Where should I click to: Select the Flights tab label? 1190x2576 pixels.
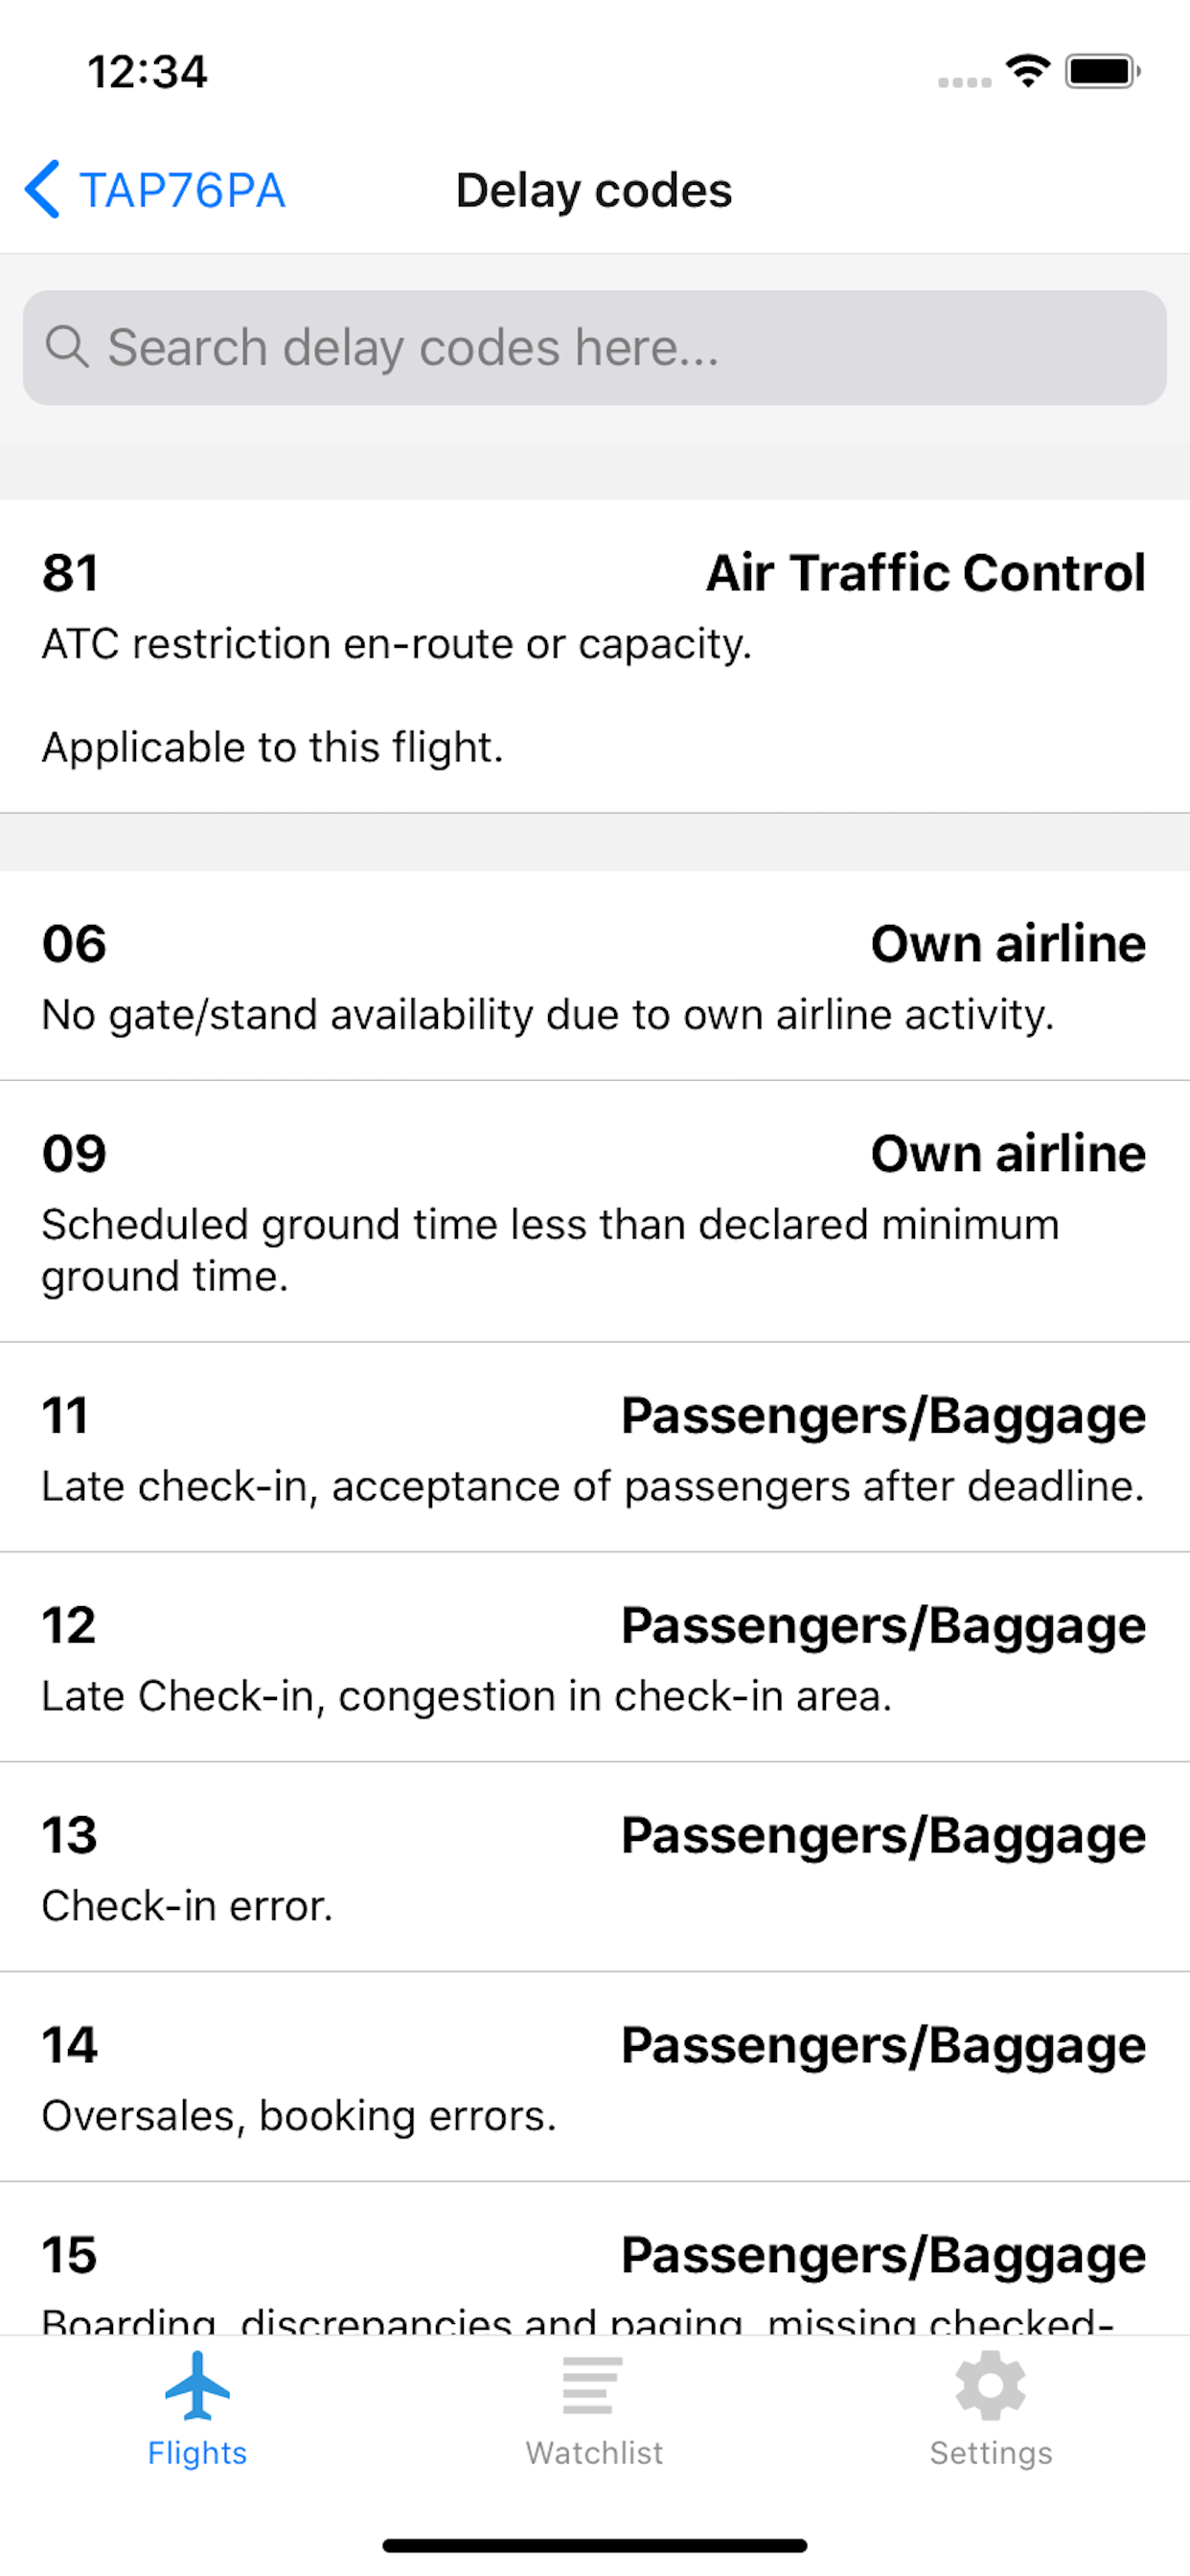click(197, 2452)
